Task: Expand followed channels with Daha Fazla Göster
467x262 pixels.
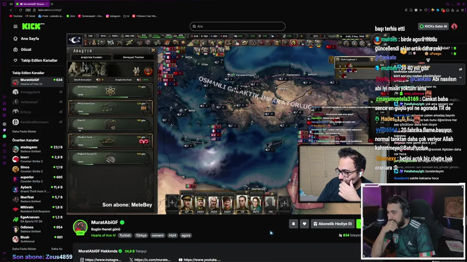Action: click(x=24, y=131)
